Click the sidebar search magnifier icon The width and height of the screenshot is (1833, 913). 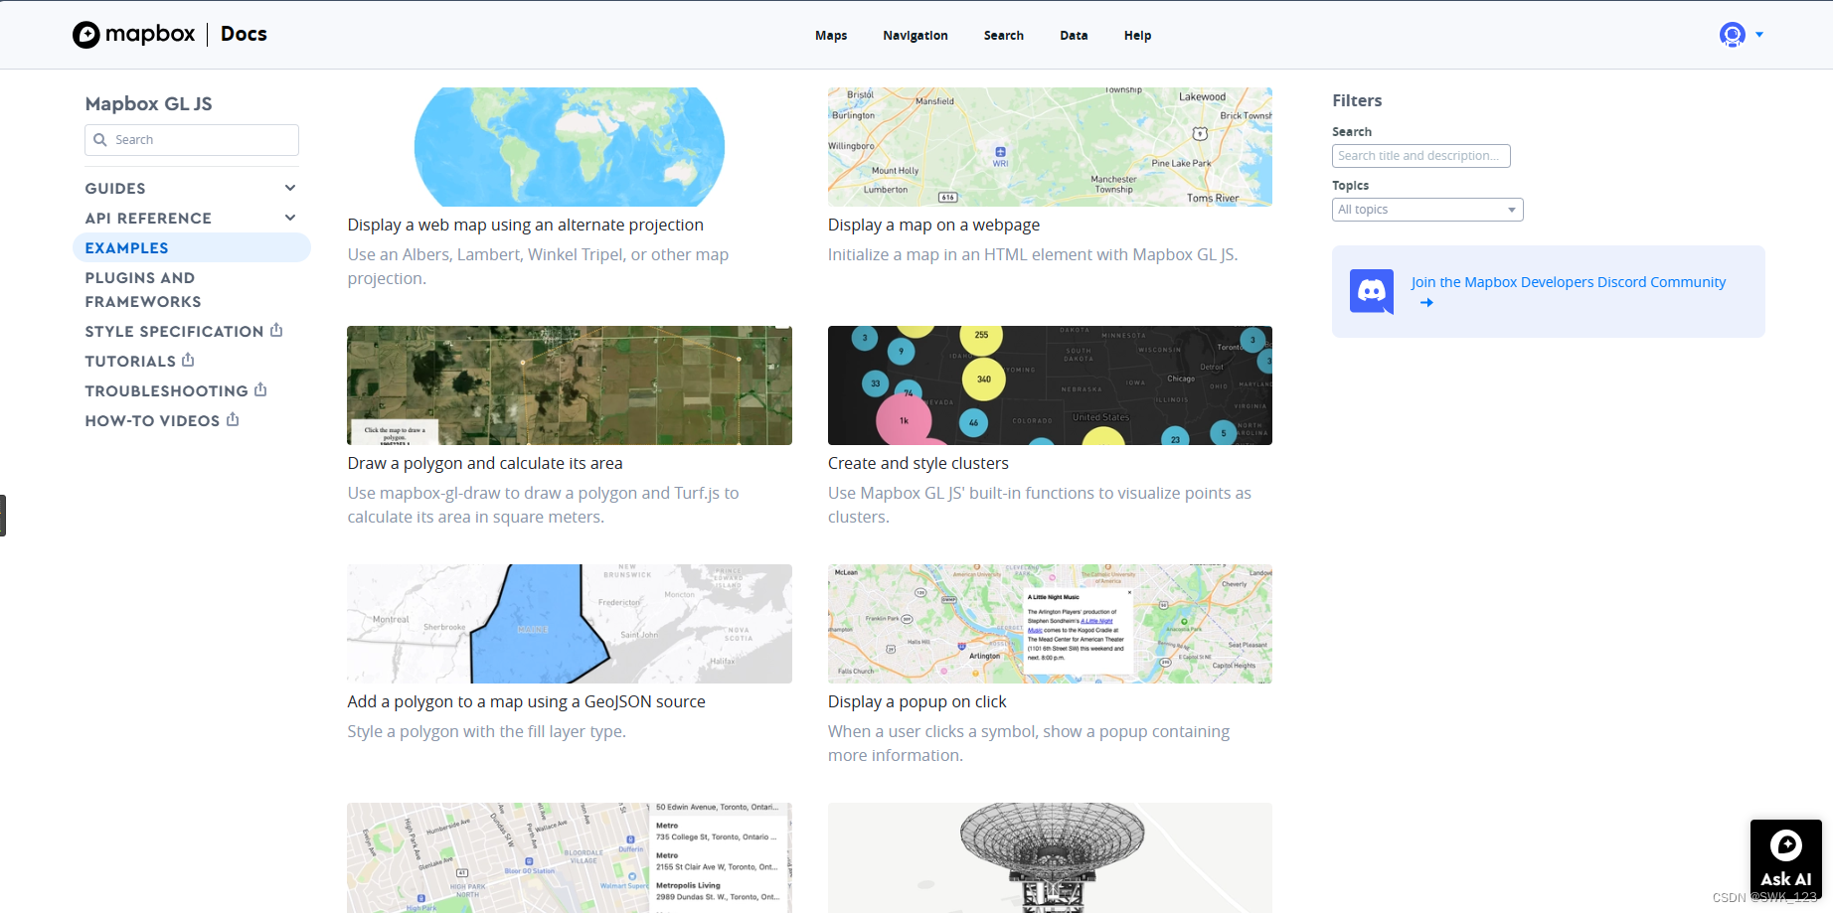pos(100,140)
